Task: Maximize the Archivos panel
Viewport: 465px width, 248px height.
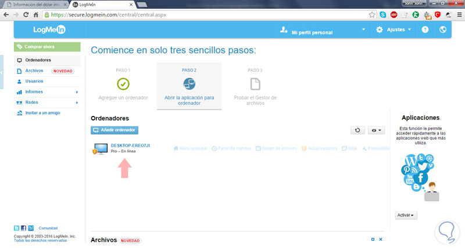Action: coord(373,239)
